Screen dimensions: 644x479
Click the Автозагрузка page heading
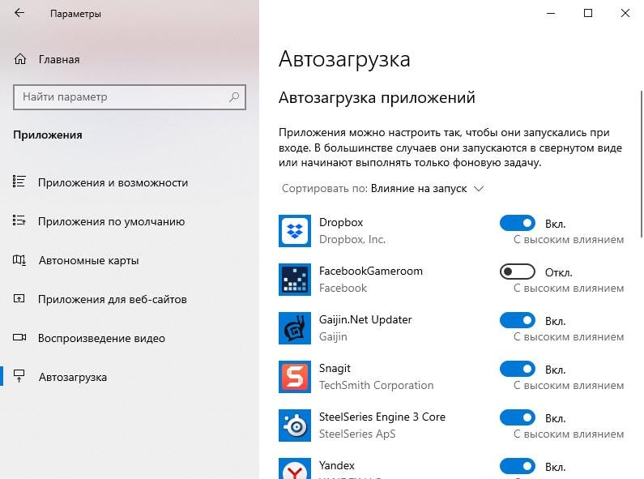tap(344, 59)
